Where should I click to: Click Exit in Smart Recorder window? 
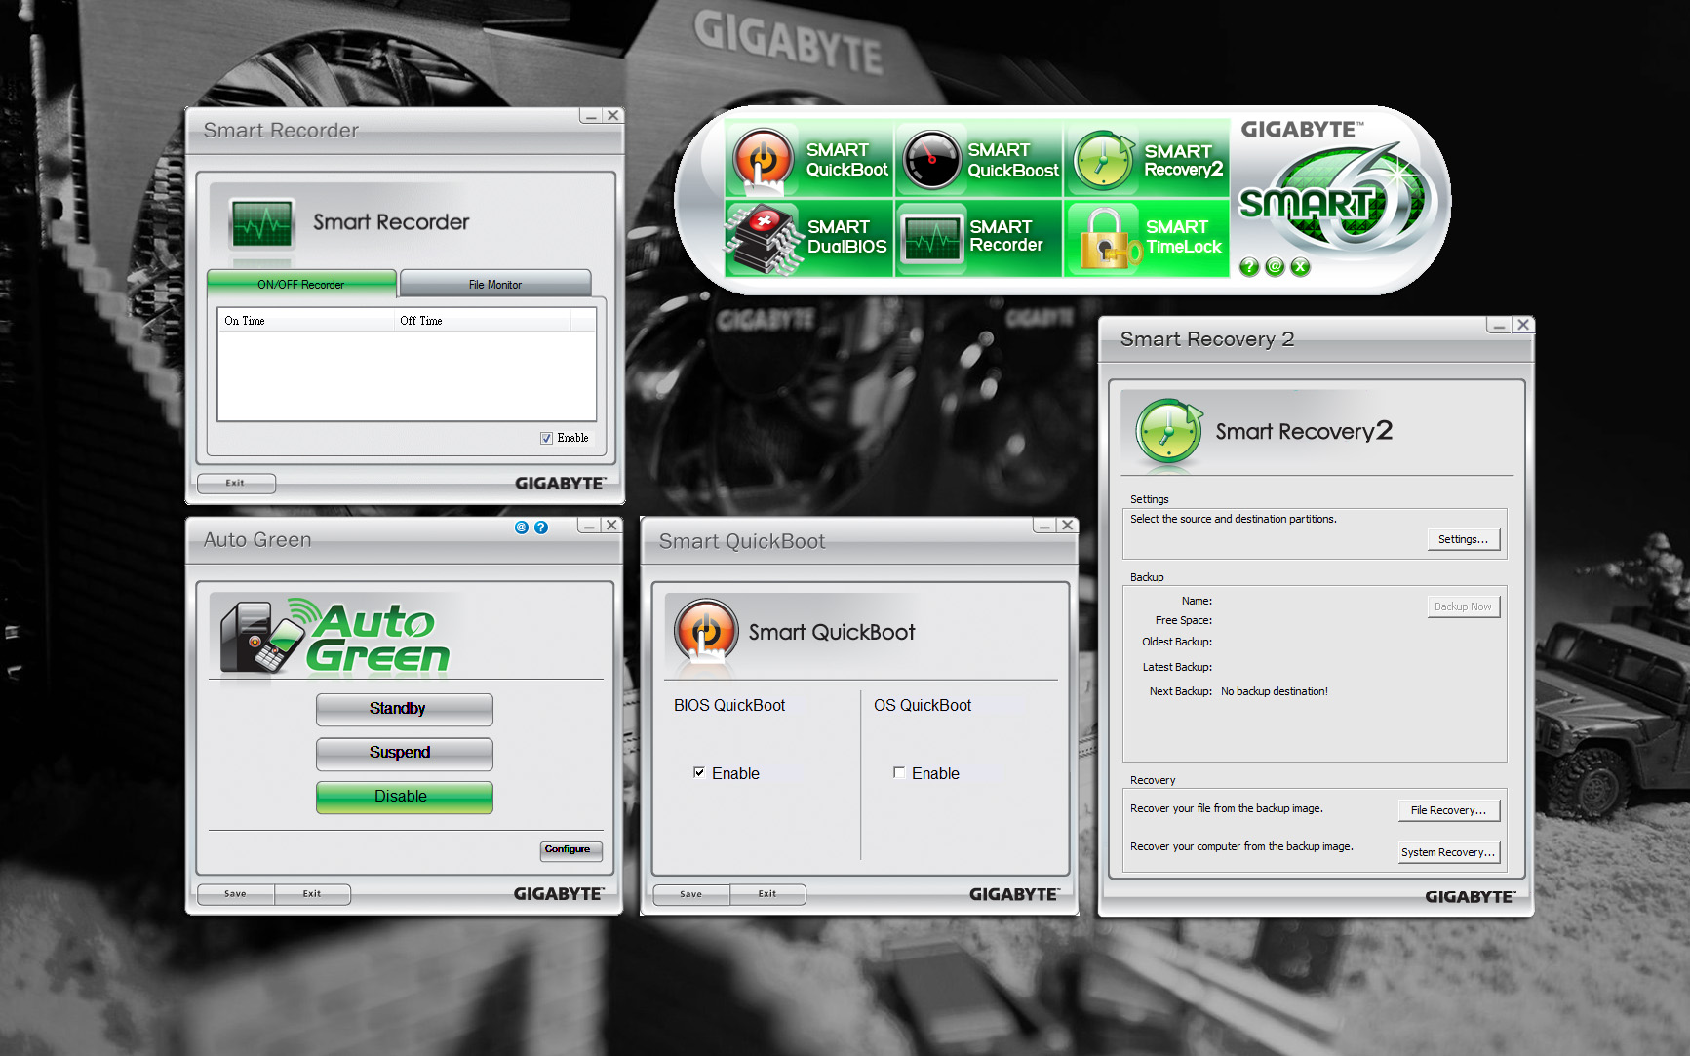click(236, 483)
